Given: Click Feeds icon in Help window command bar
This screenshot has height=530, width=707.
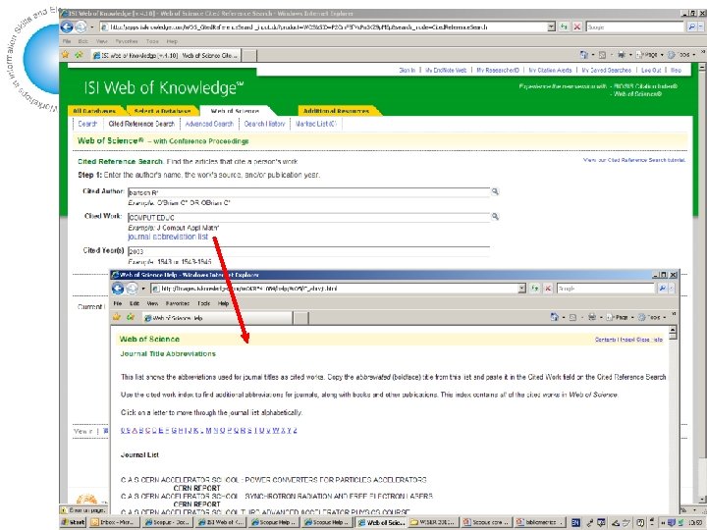Looking at the screenshot, I should [573, 317].
